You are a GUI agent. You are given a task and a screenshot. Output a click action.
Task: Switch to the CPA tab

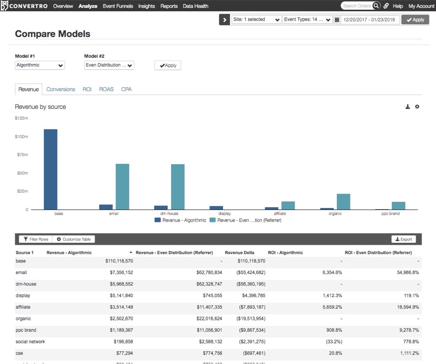click(x=126, y=89)
